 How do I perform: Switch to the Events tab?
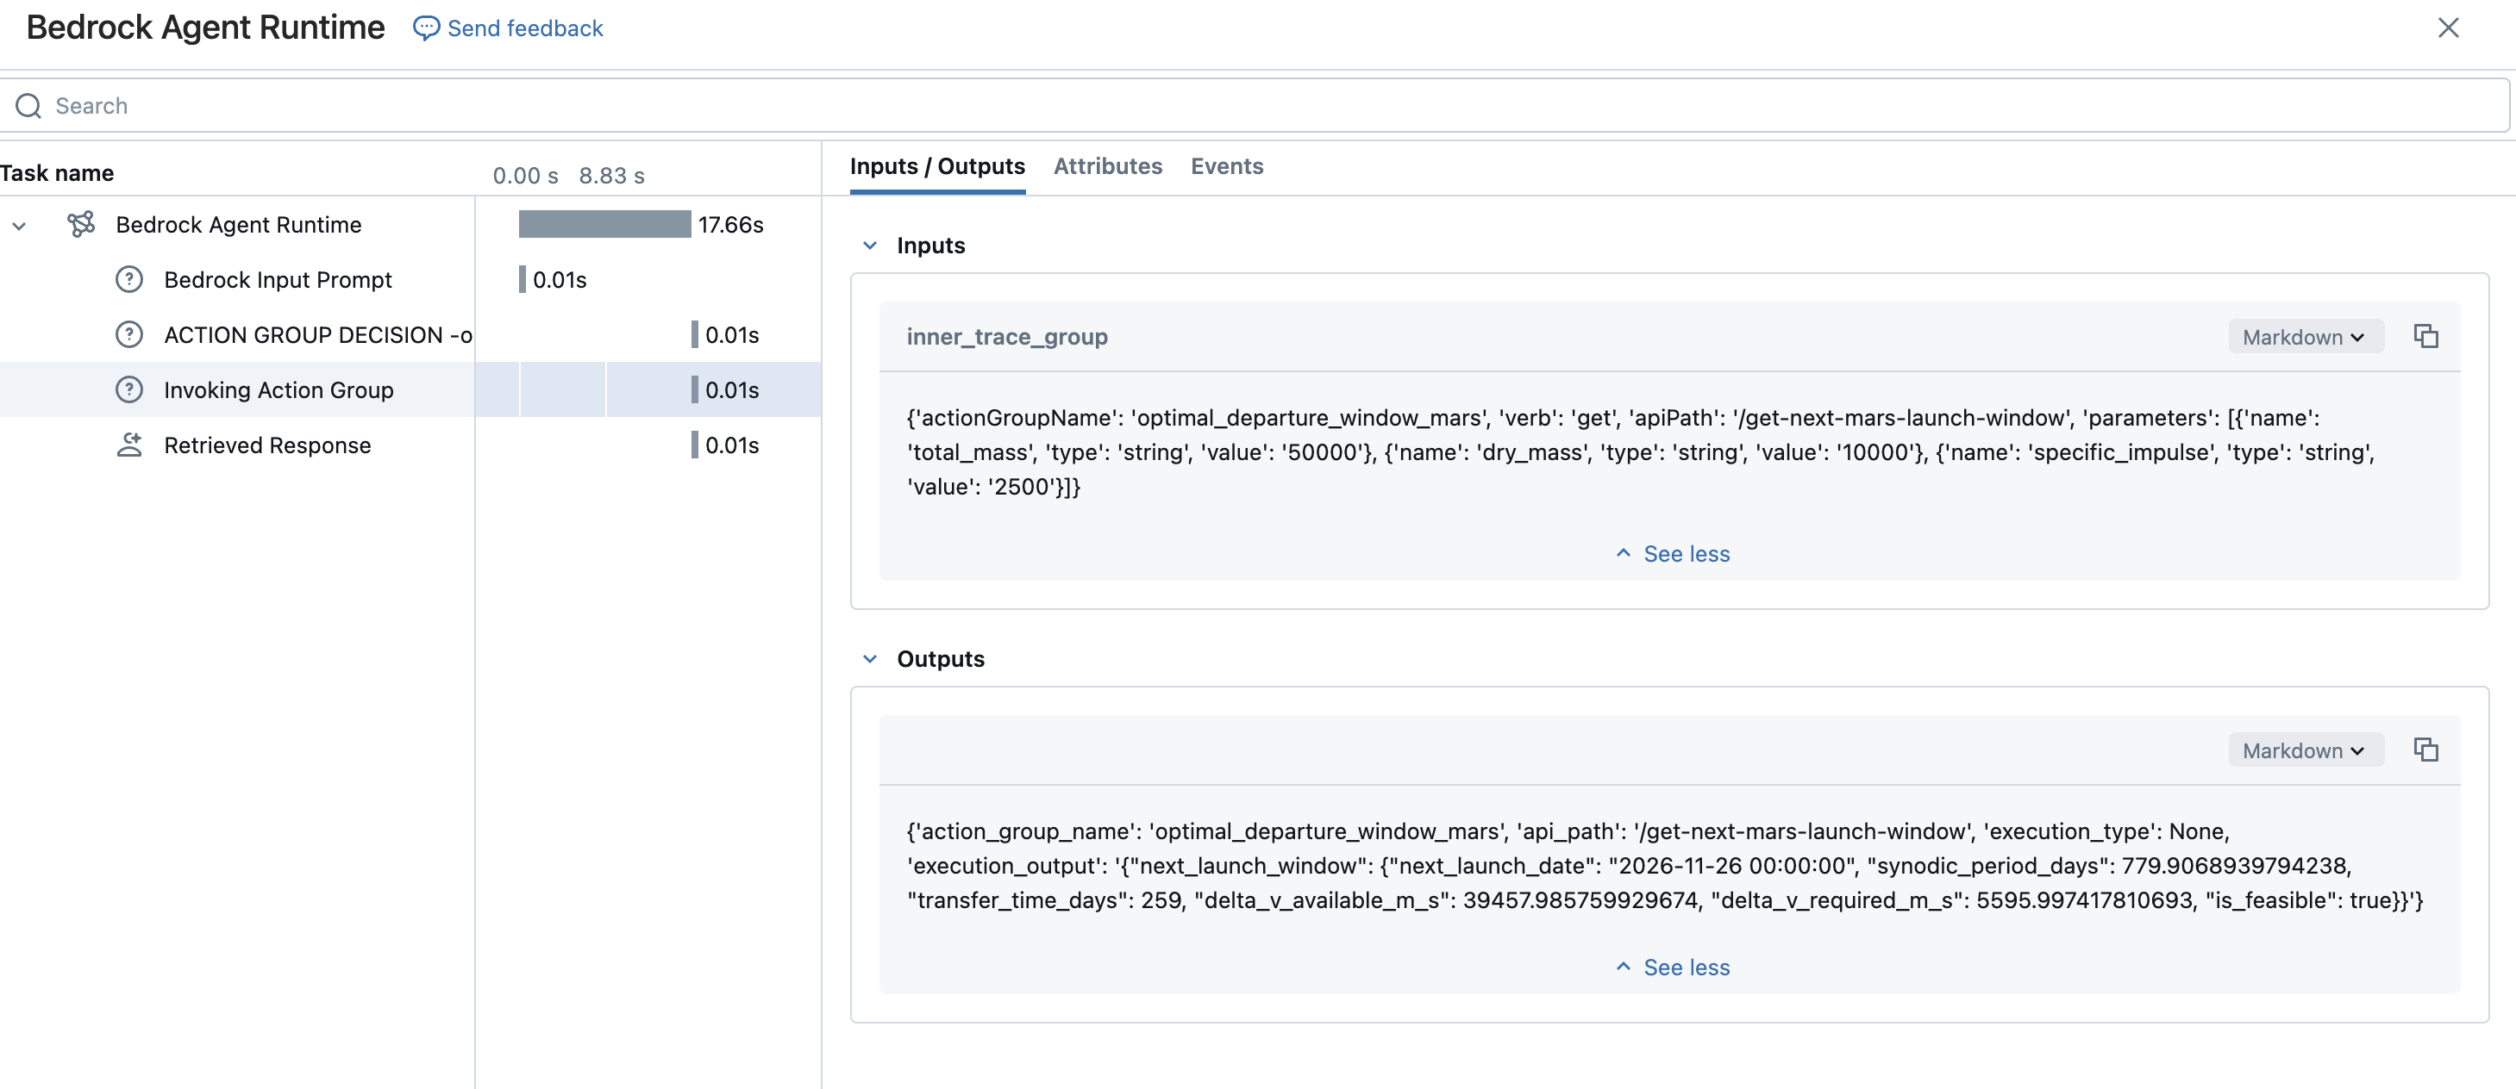pyautogui.click(x=1226, y=167)
